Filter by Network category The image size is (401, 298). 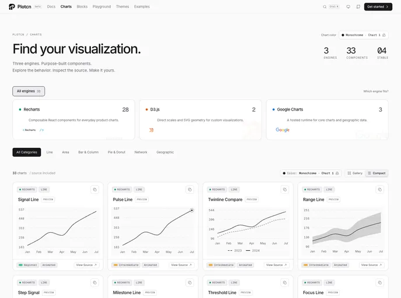pos(141,152)
